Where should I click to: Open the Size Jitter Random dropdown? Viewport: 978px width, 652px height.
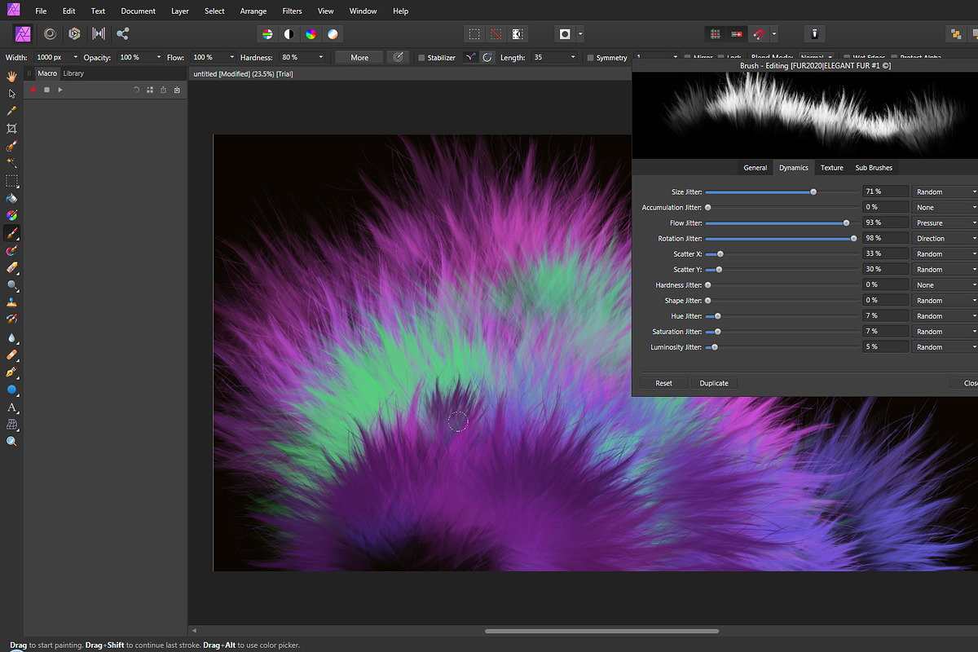click(944, 191)
